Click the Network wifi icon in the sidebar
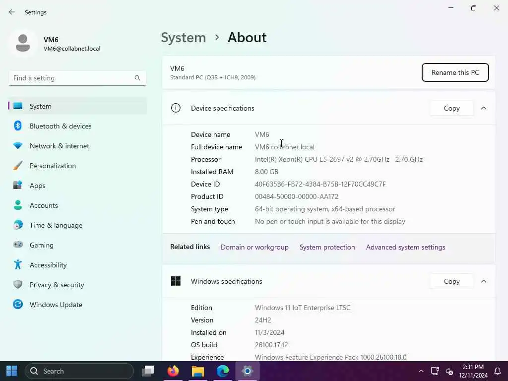Viewport: 508px width, 381px height. tap(18, 146)
